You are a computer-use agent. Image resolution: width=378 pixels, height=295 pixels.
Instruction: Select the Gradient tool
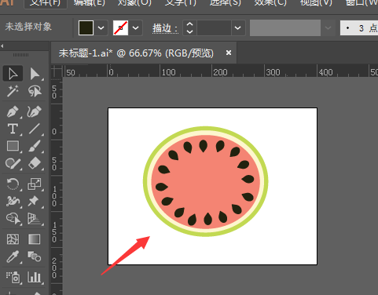[35, 239]
